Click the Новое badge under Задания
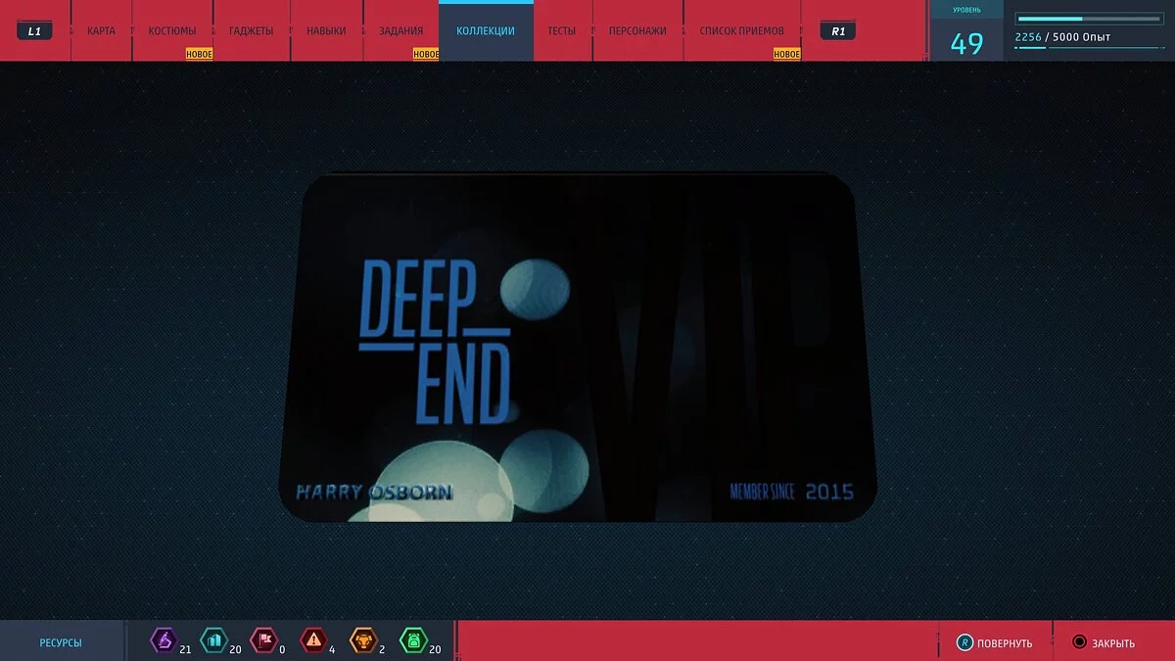The height and width of the screenshot is (661, 1175). [426, 54]
